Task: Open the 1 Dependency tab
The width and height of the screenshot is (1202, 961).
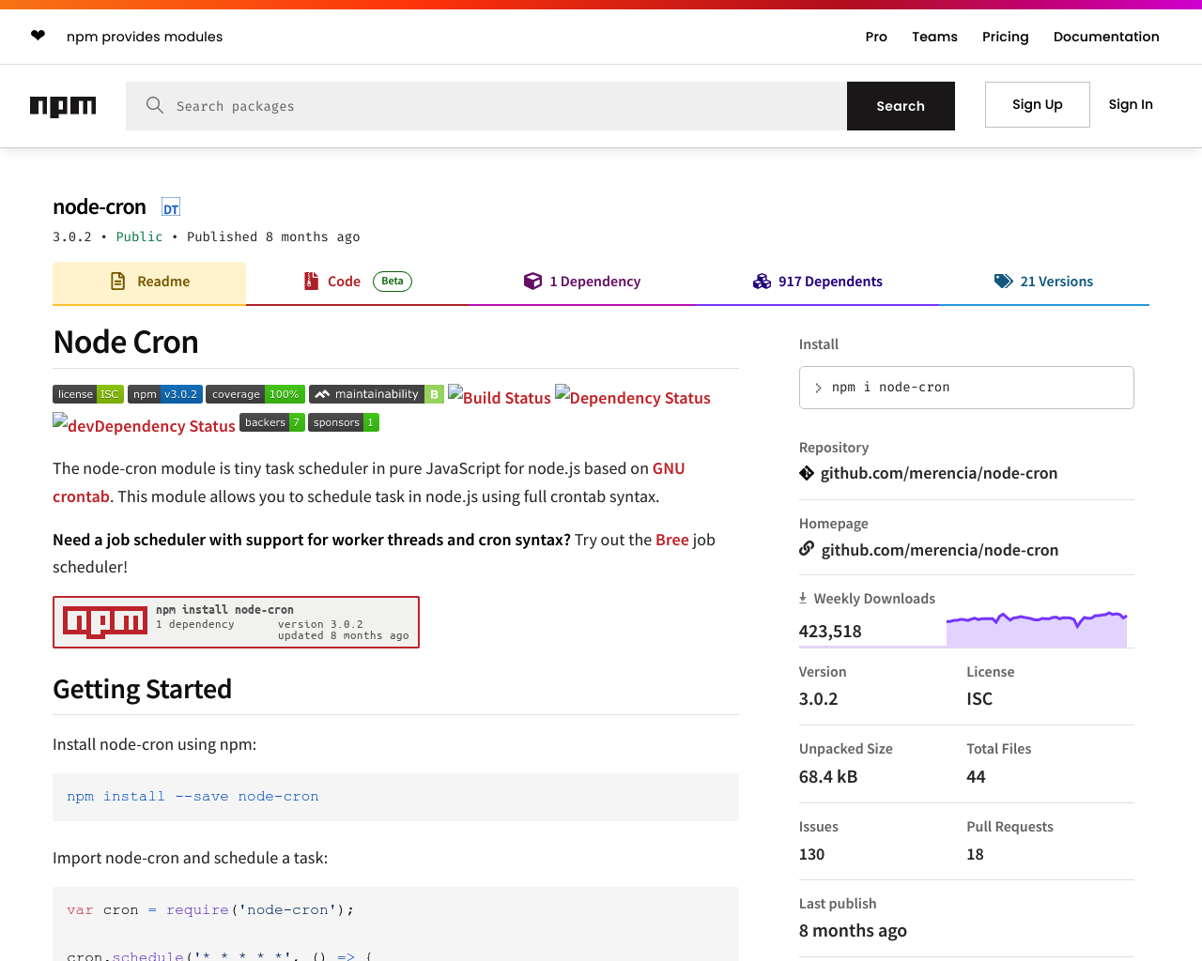Action: point(582,282)
